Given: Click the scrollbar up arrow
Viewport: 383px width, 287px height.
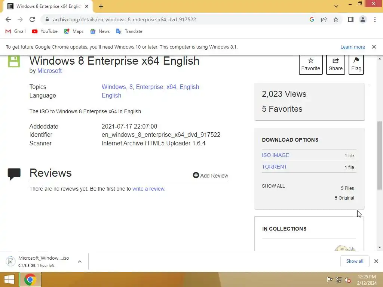Looking at the screenshot, I should click(380, 59).
